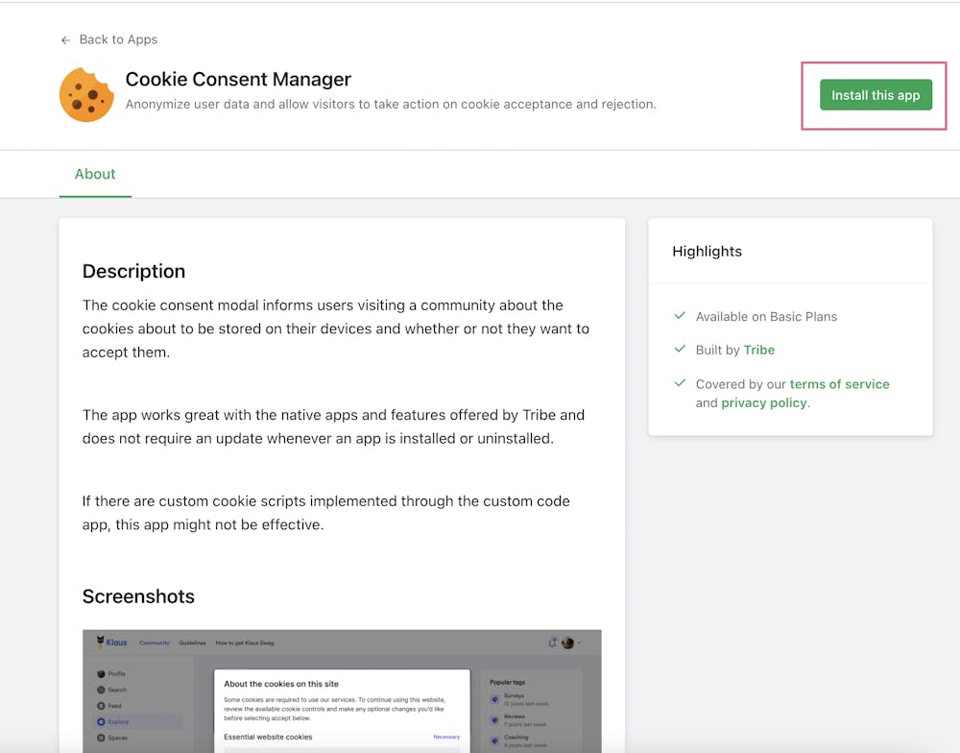Screen dimensions: 960x753
Task: Click the Search icon in the preview sidebar
Action: click(102, 690)
